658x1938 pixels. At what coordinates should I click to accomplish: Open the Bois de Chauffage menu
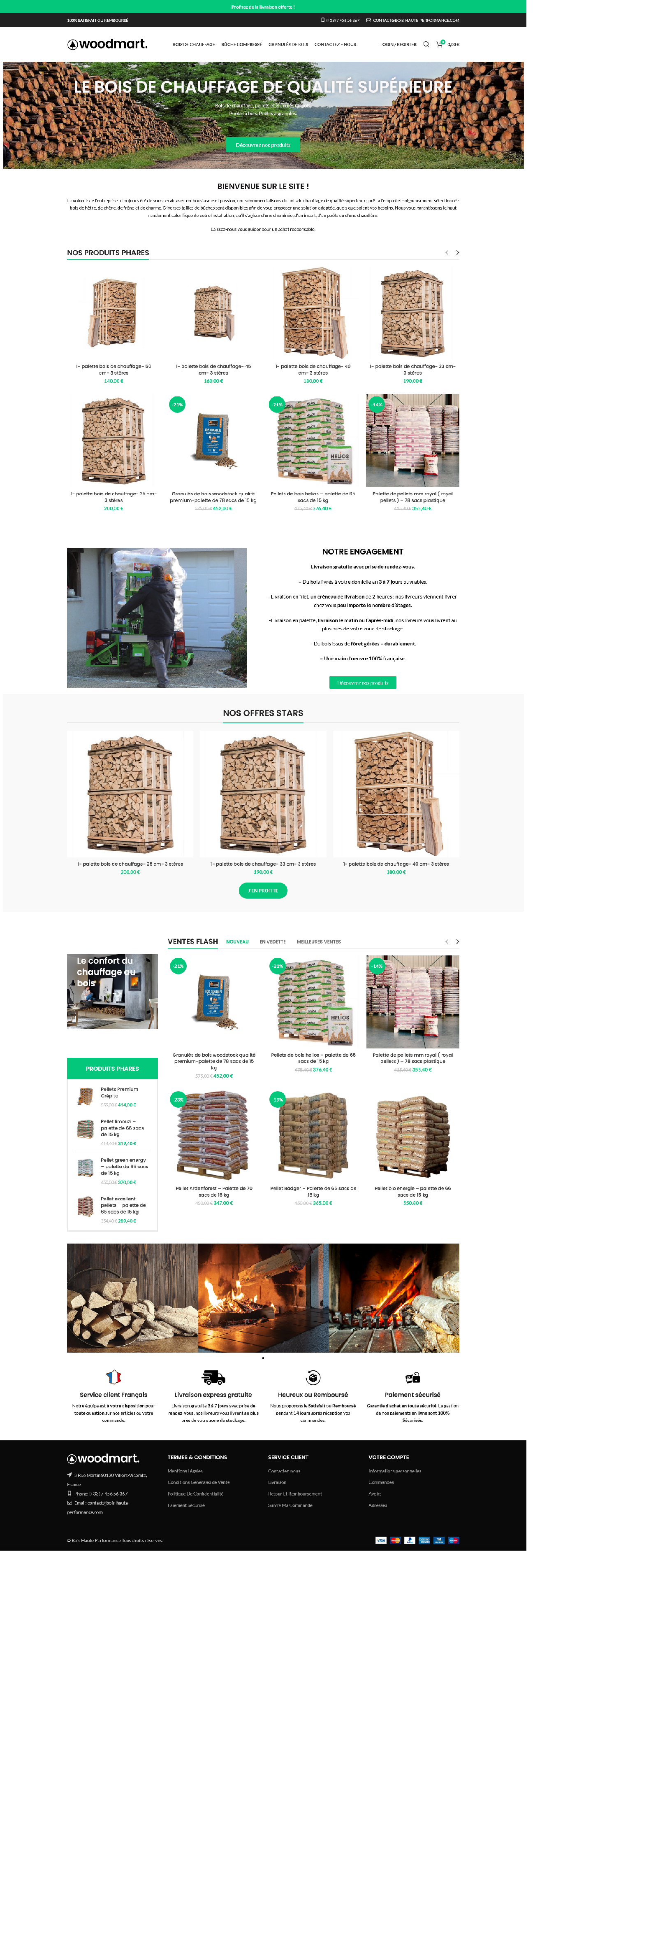click(194, 44)
